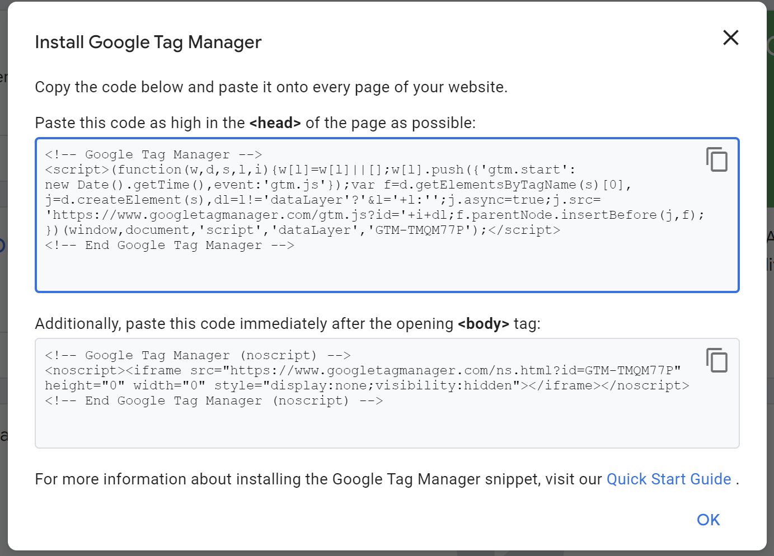774x556 pixels.
Task: Copy the head code snippet
Action: pos(717,159)
